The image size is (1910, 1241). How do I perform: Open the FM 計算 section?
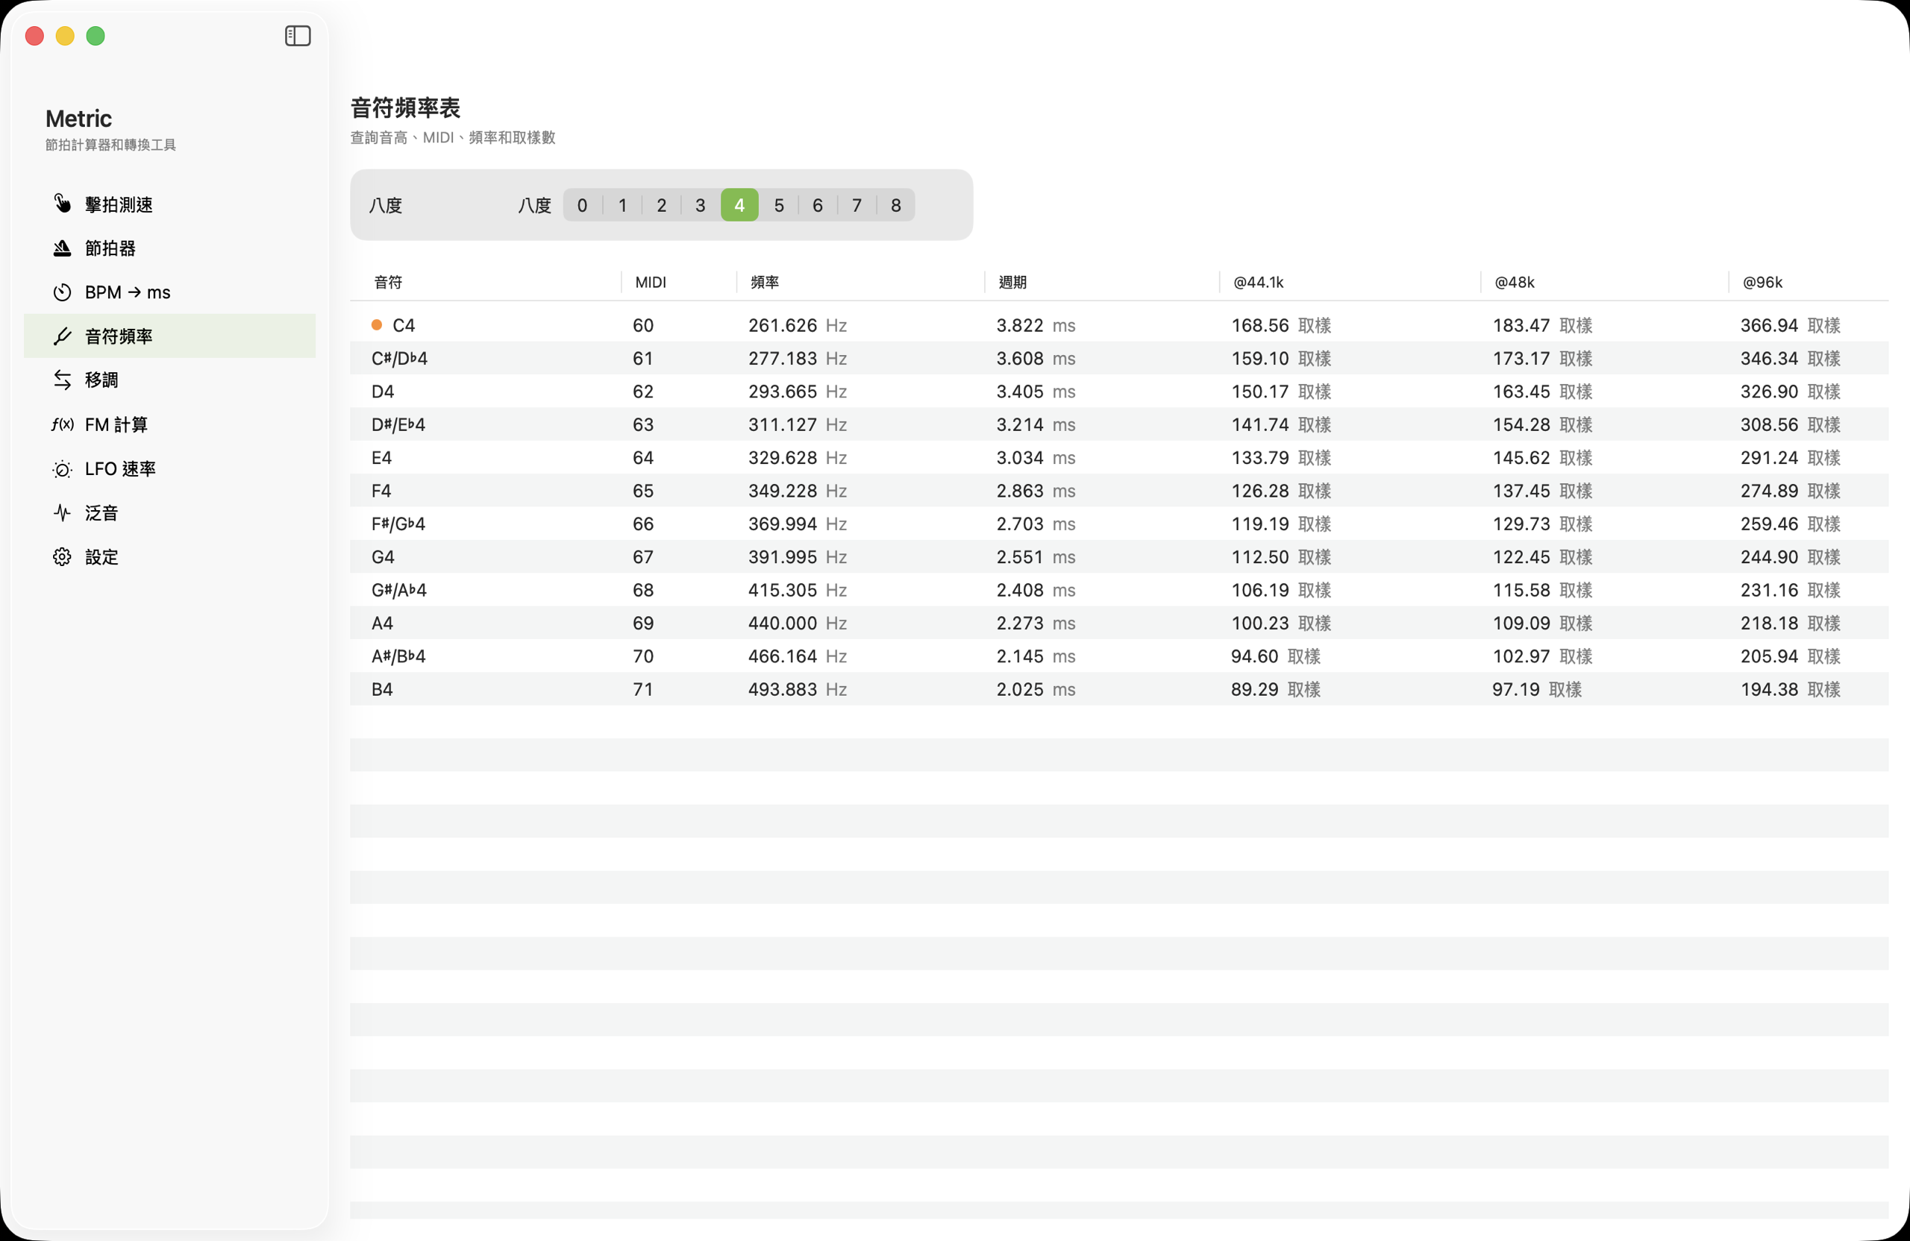pos(169,424)
